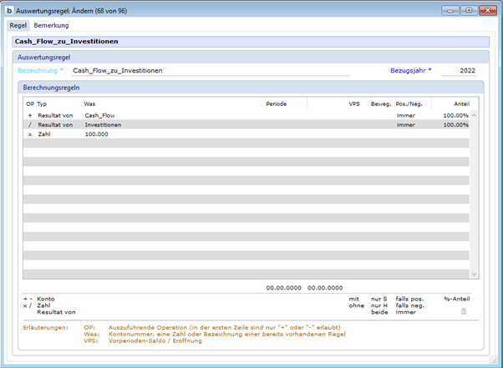Screen dimensions: 503x368
Task: Click the rules table vertical scrollbar track
Action: (x=474, y=192)
